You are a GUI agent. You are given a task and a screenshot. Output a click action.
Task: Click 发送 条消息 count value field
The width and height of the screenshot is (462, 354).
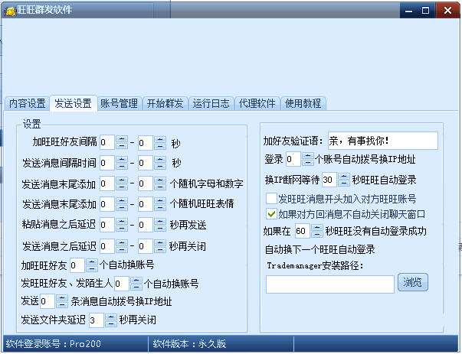pyautogui.click(x=48, y=301)
